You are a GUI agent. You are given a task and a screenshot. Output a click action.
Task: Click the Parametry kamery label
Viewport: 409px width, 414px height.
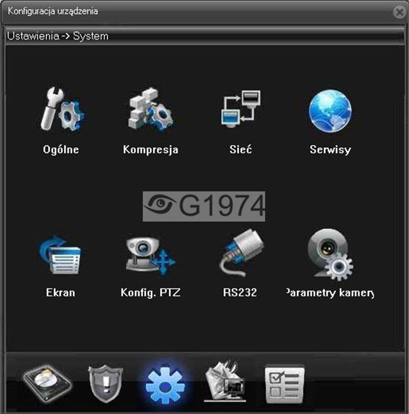(x=330, y=293)
